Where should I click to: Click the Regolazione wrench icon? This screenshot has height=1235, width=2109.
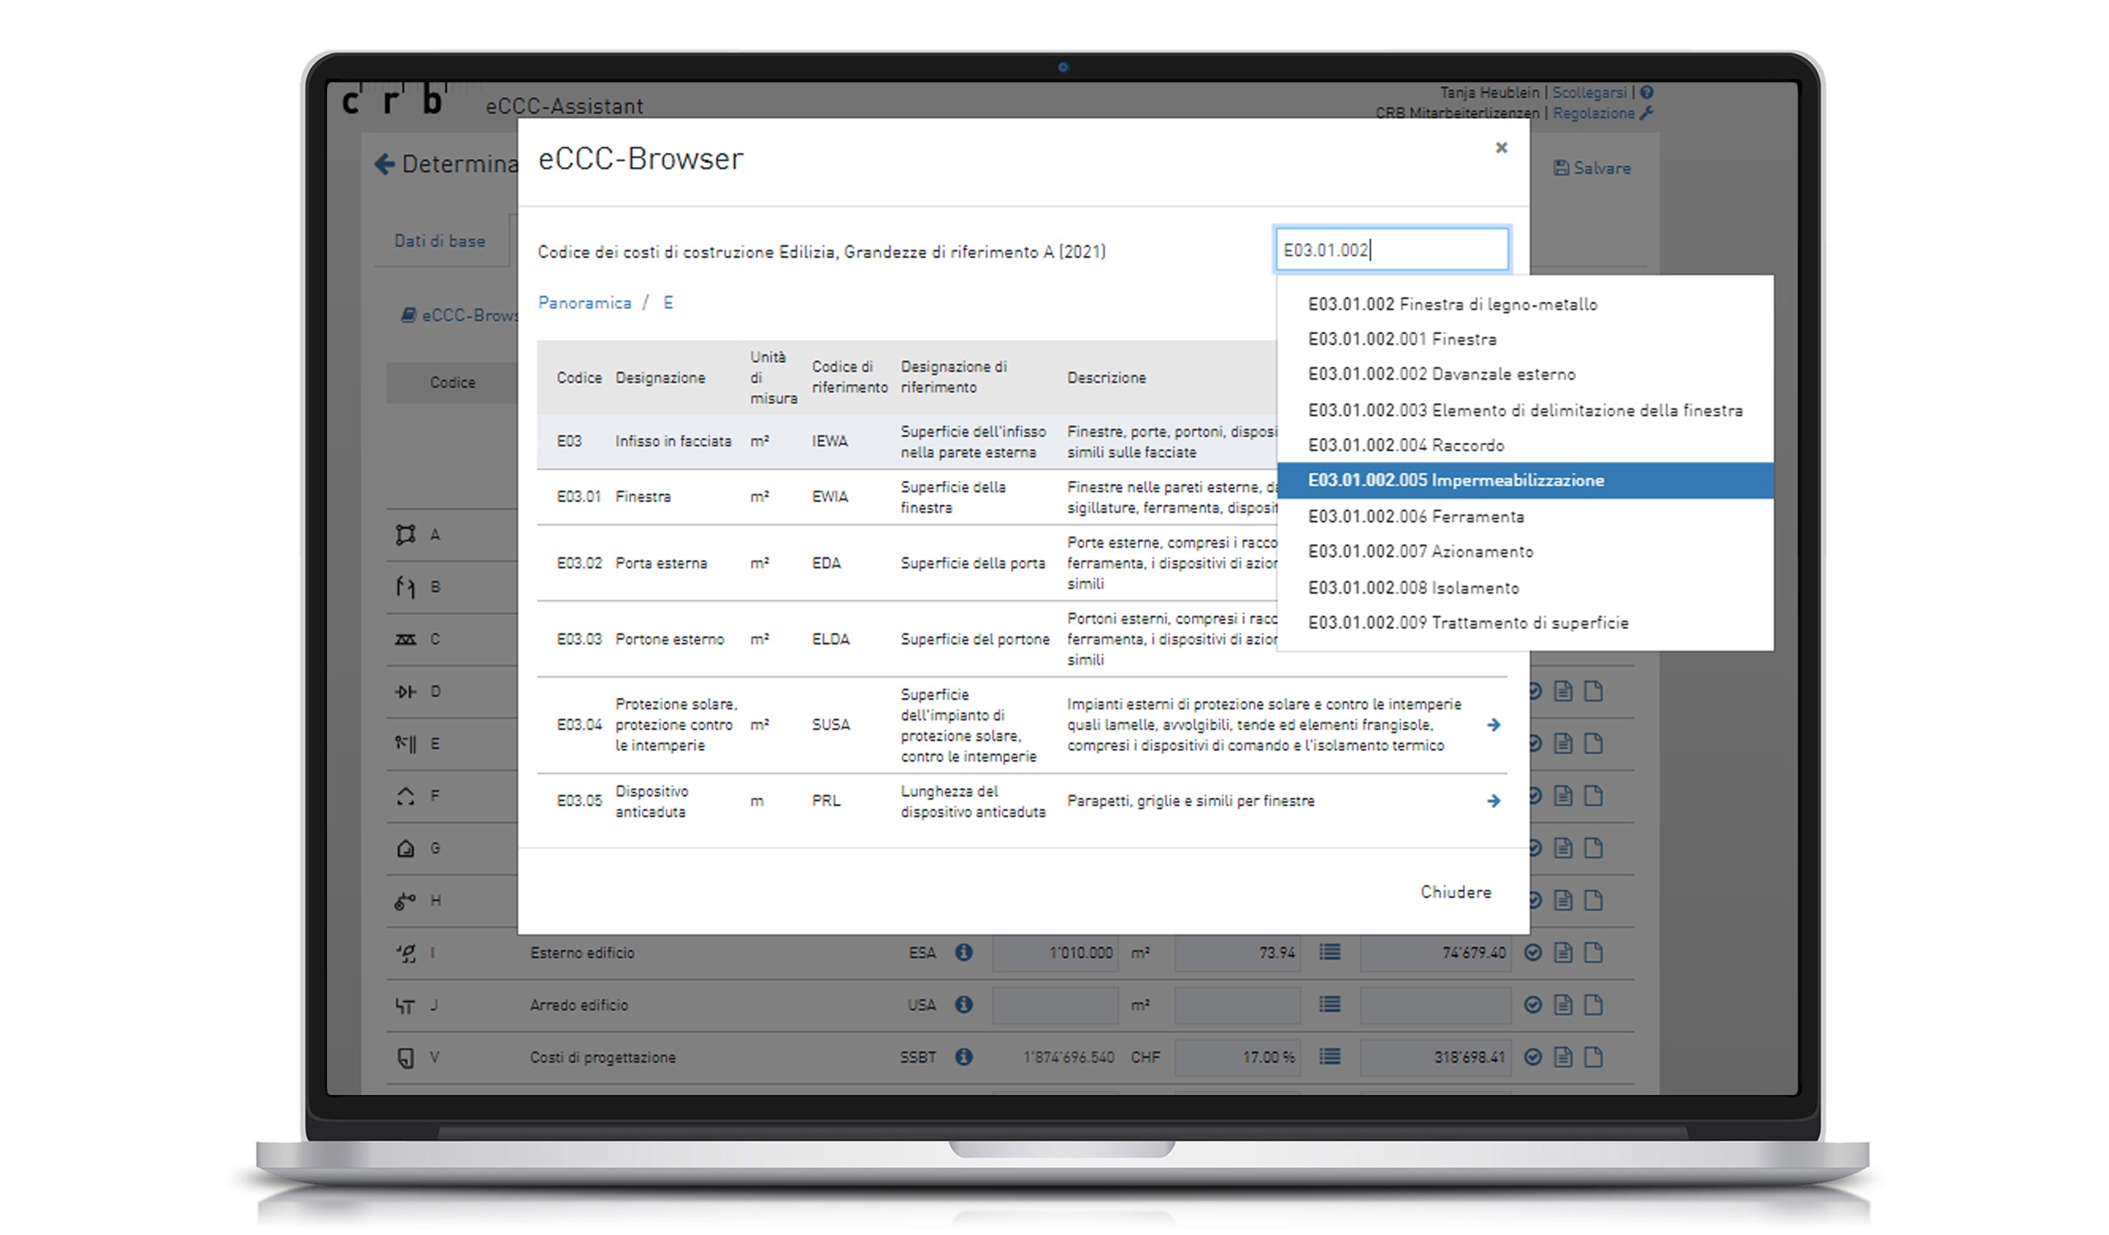coord(1646,113)
